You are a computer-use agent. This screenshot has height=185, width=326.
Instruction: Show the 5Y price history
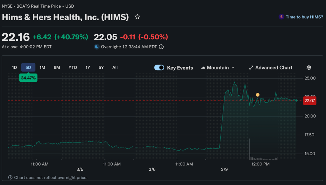101,67
